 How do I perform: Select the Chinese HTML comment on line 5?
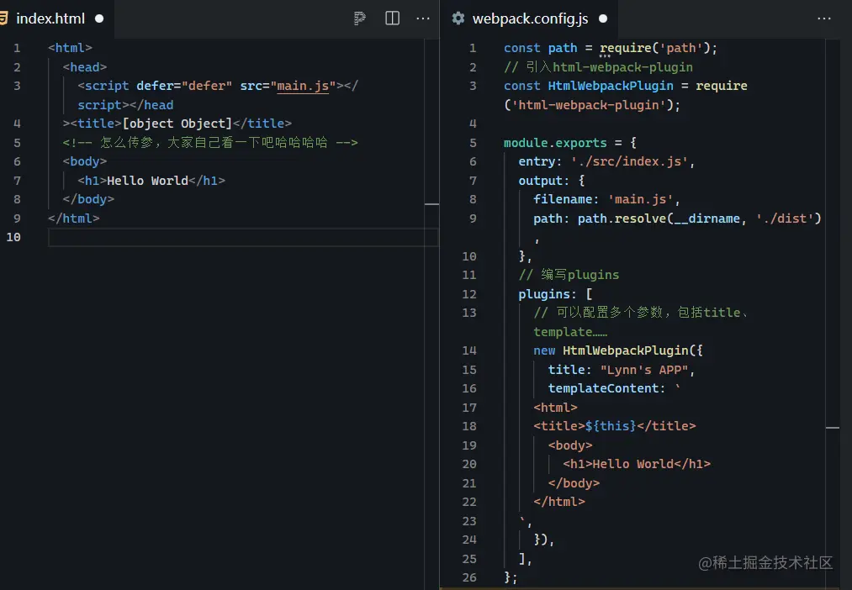coord(209,142)
